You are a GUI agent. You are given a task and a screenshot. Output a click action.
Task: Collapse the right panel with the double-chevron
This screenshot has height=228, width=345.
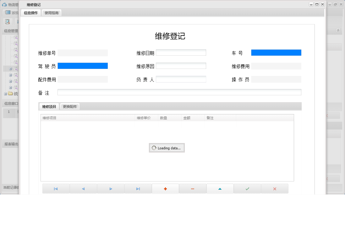point(338,31)
